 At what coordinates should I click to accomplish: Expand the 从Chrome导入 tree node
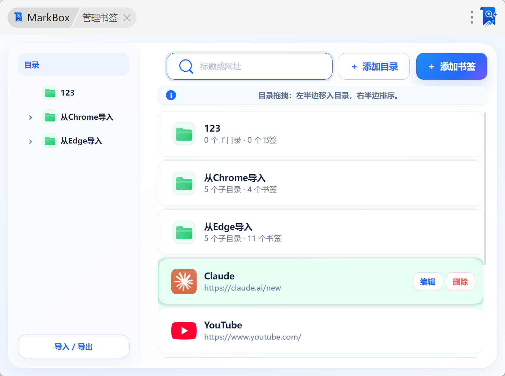(30, 118)
